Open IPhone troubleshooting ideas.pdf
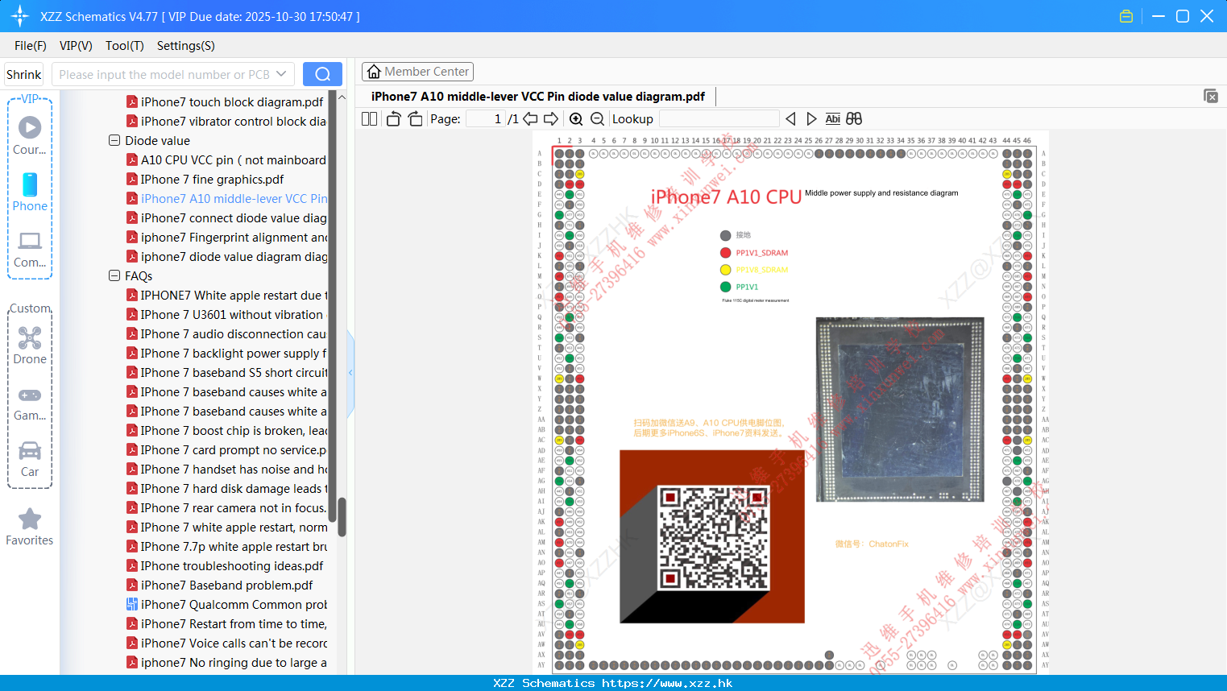Image resolution: width=1227 pixels, height=691 pixels. tap(225, 565)
